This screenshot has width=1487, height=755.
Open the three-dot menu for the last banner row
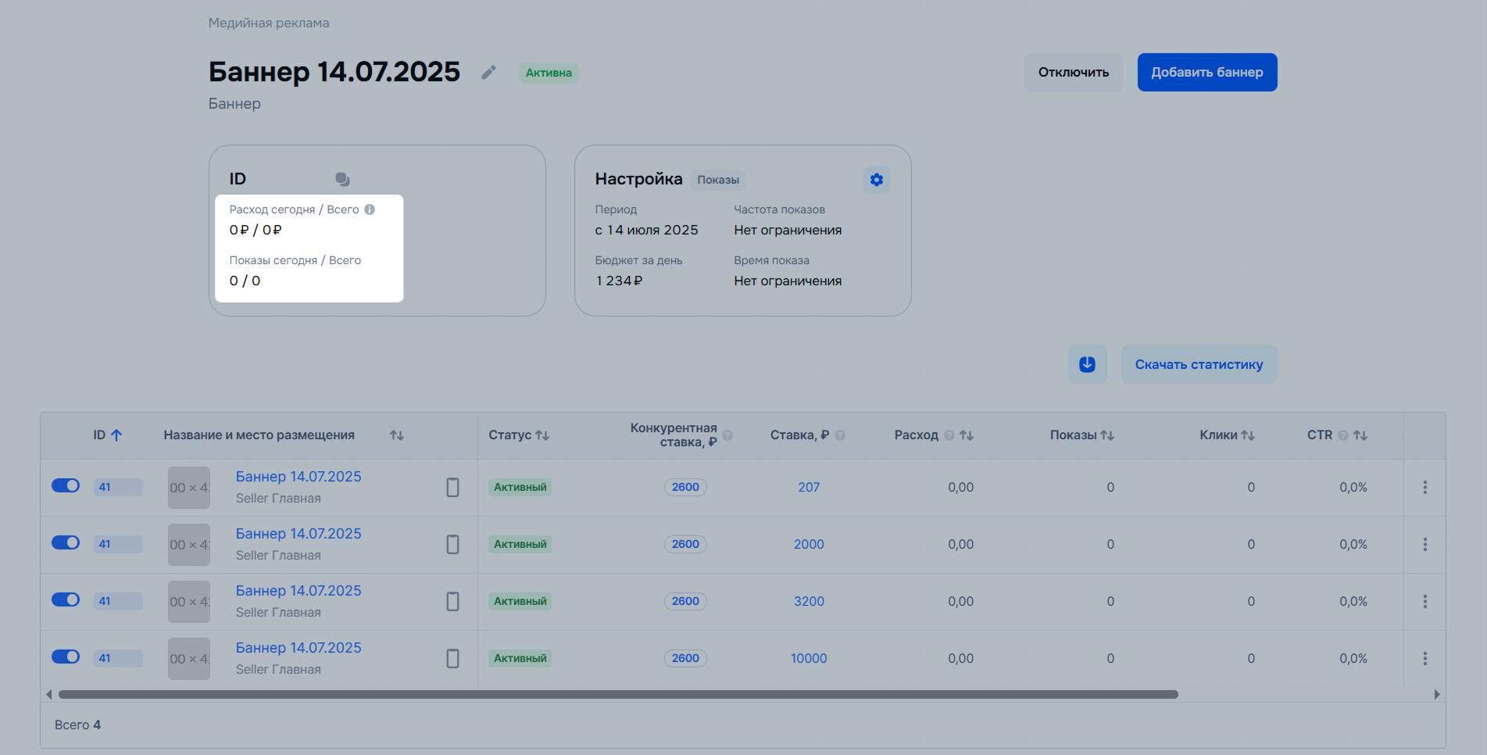[x=1424, y=658]
